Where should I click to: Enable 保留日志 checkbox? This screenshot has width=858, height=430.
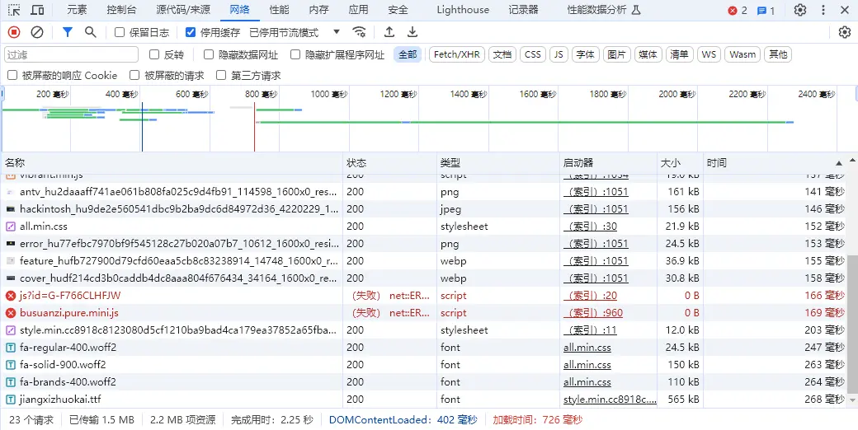[120, 32]
